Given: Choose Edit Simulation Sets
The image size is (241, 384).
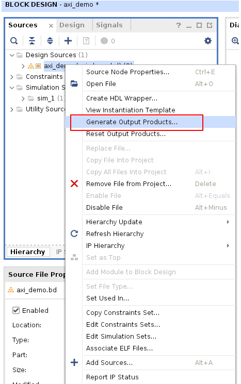Looking at the screenshot, I should click(x=150, y=336).
